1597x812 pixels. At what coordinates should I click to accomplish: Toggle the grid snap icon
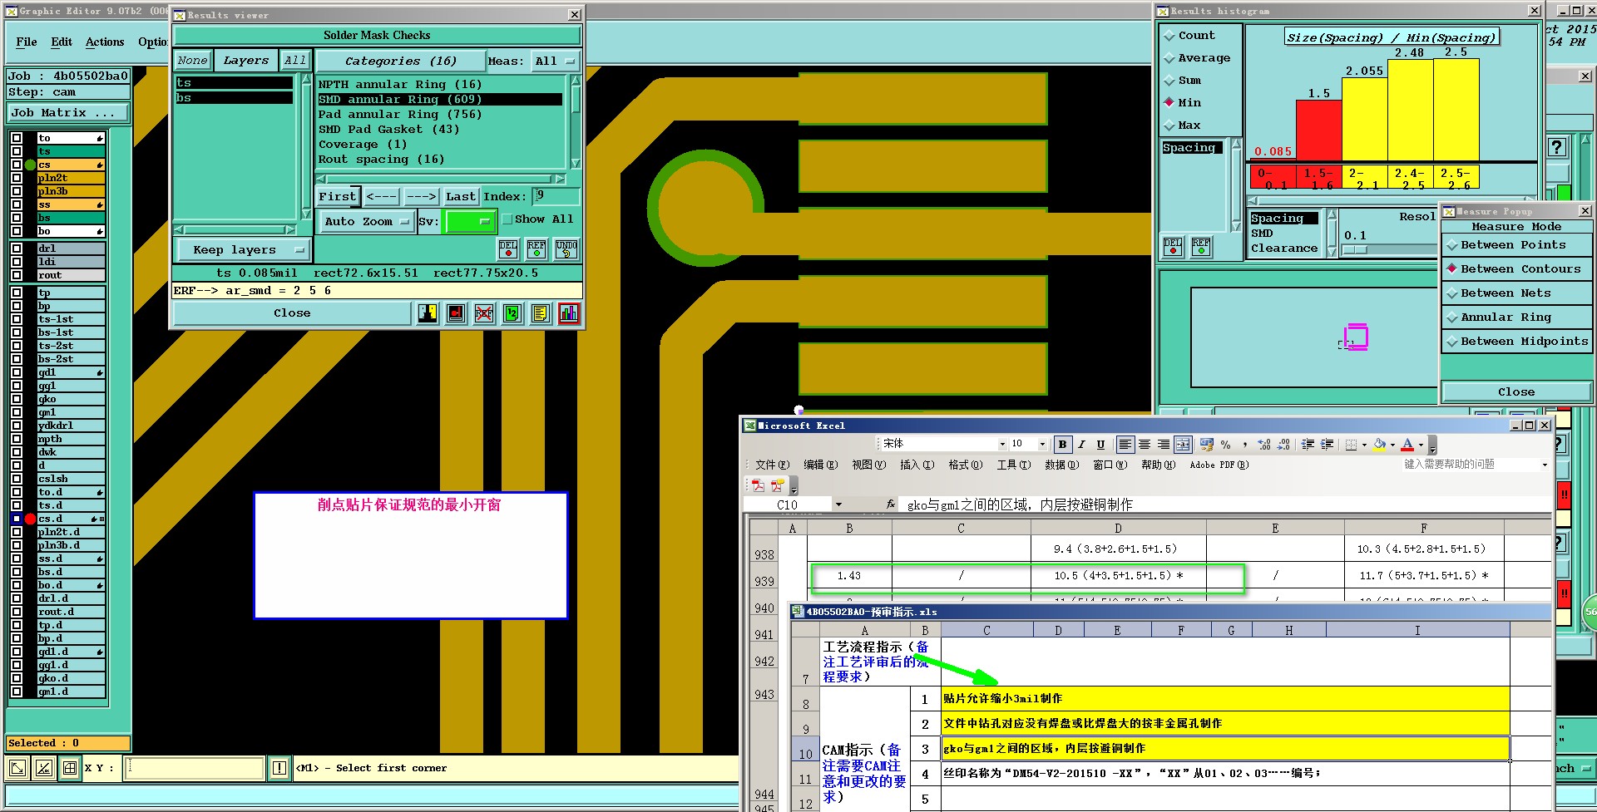70,768
